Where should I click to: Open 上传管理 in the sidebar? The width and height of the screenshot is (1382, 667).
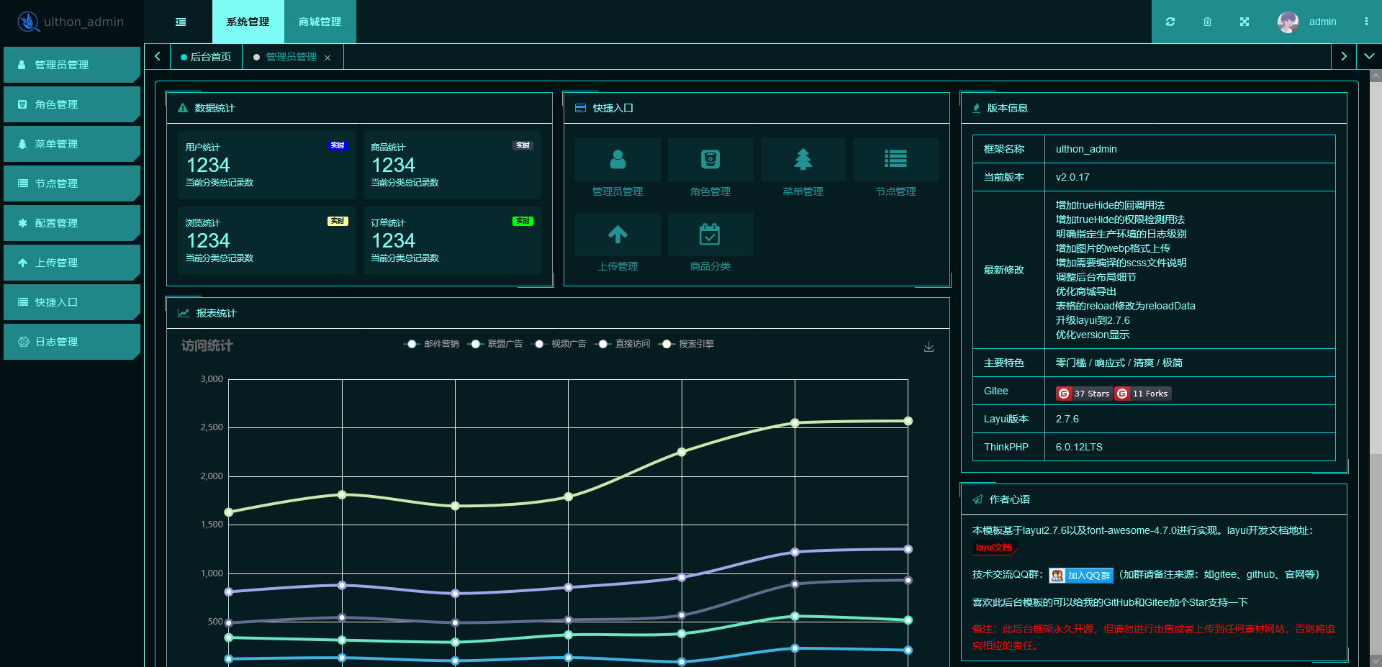tap(72, 263)
